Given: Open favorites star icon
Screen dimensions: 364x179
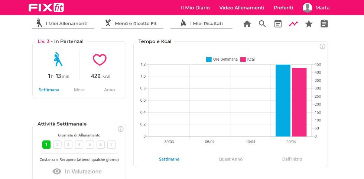Looking at the screenshot, I should [x=309, y=24].
